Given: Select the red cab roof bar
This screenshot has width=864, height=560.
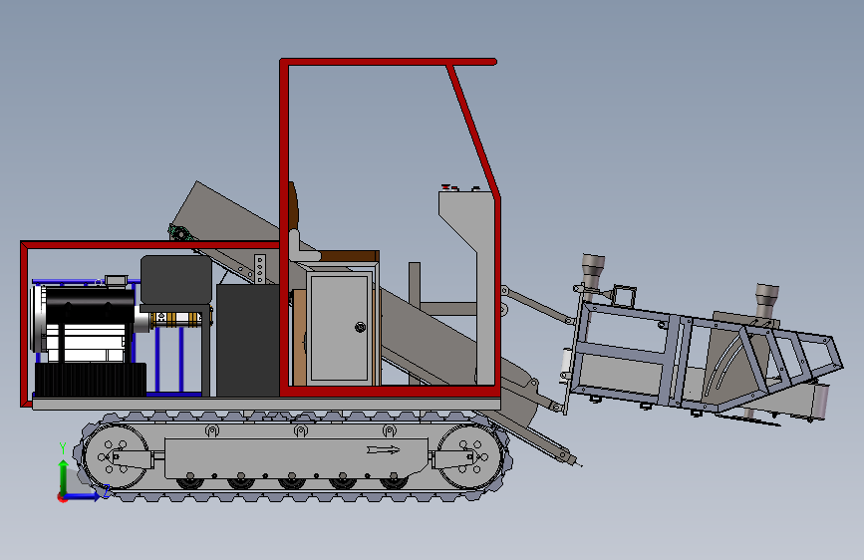Looking at the screenshot, I should point(389,62).
